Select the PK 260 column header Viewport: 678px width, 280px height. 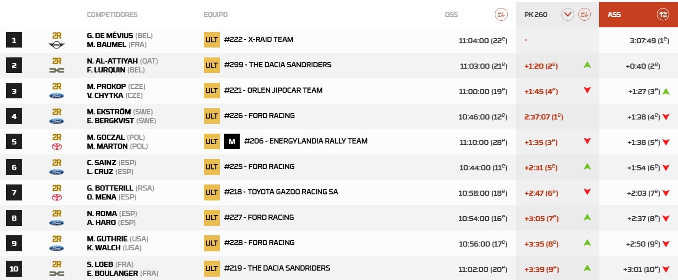pos(536,15)
